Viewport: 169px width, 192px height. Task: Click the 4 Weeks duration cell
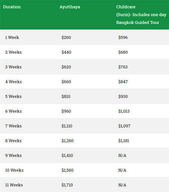(x=14, y=82)
